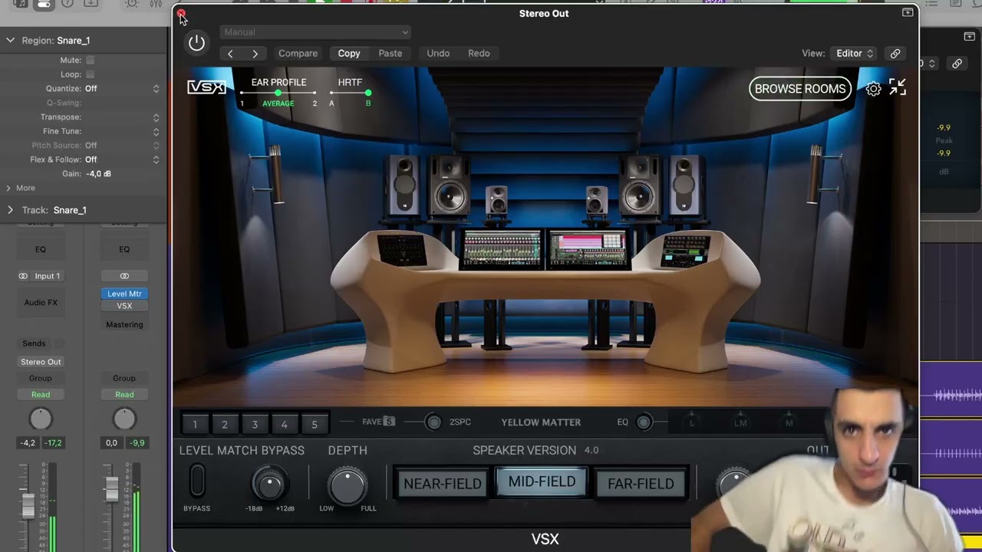Switch to MID-FIELD speakers

coord(542,482)
